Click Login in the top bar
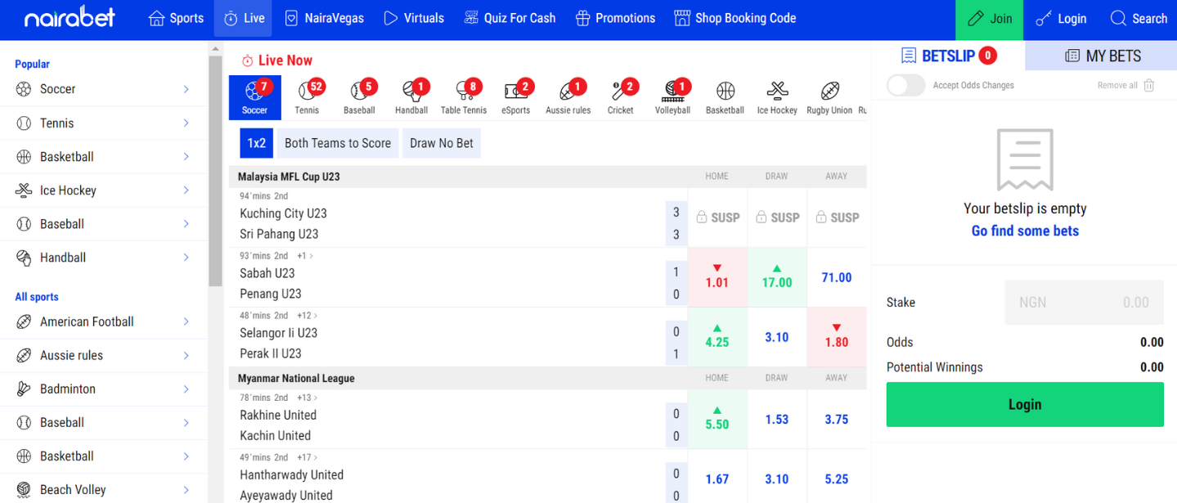 [1061, 19]
